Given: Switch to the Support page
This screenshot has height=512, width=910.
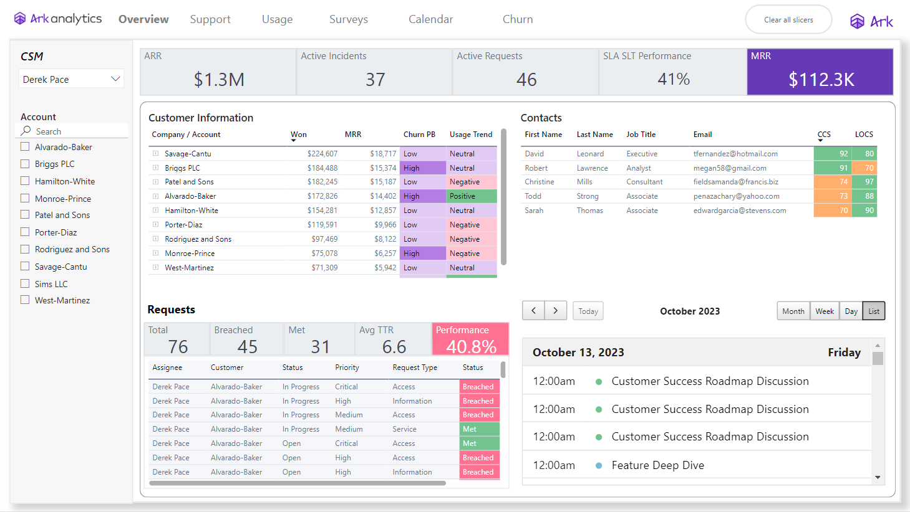Looking at the screenshot, I should (210, 19).
